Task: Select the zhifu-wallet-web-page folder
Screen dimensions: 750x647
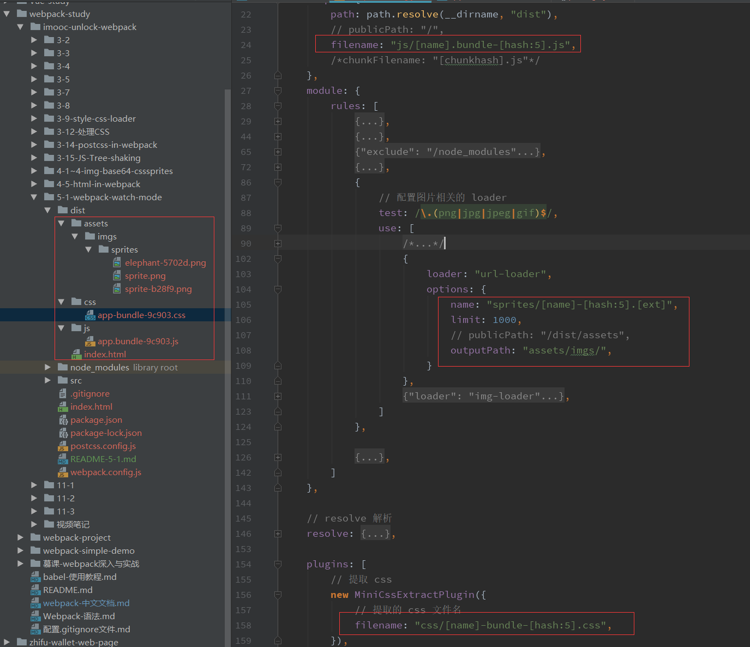Action: click(x=74, y=642)
